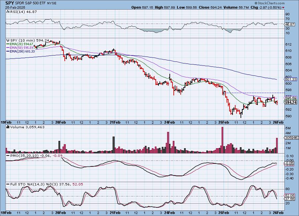Click '21Feb' on the axis under the price panel

(115, 122)
